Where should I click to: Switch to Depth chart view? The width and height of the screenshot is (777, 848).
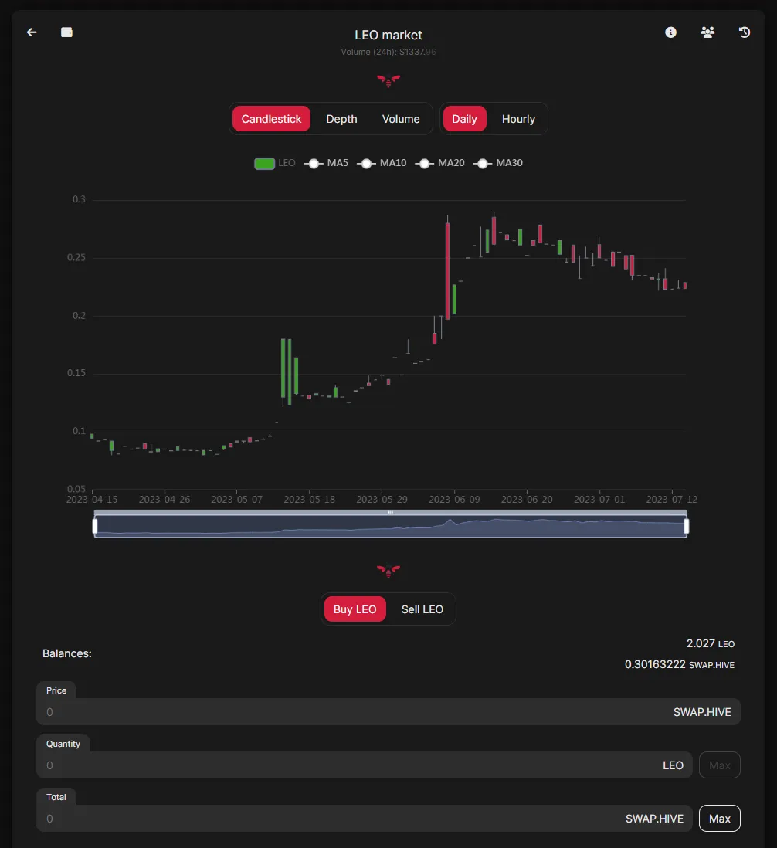341,119
